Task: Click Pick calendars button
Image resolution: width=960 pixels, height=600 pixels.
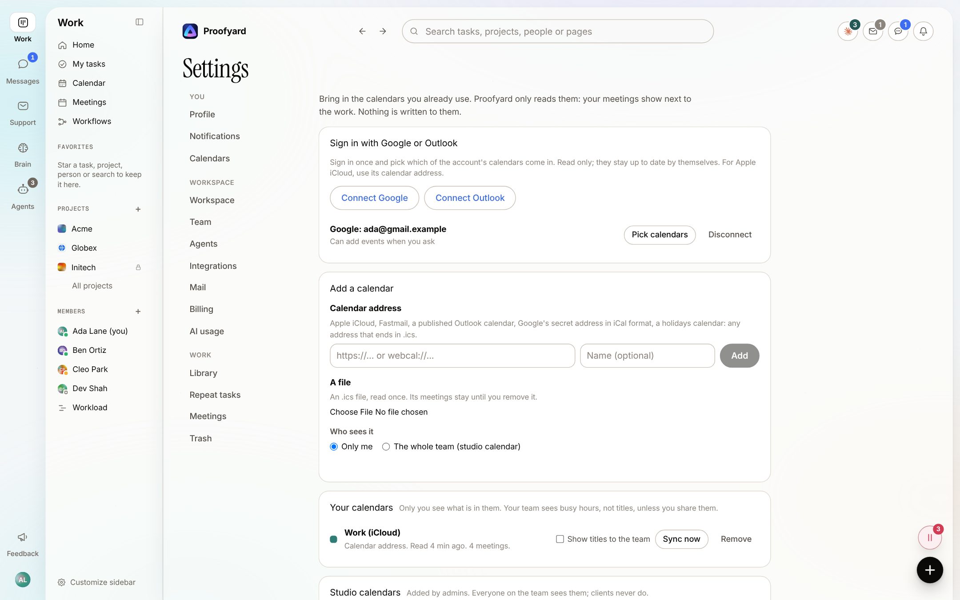Action: (660, 235)
